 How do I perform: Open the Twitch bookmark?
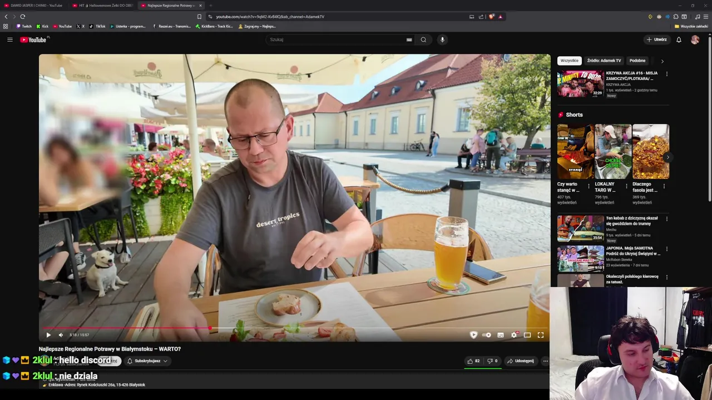point(24,26)
